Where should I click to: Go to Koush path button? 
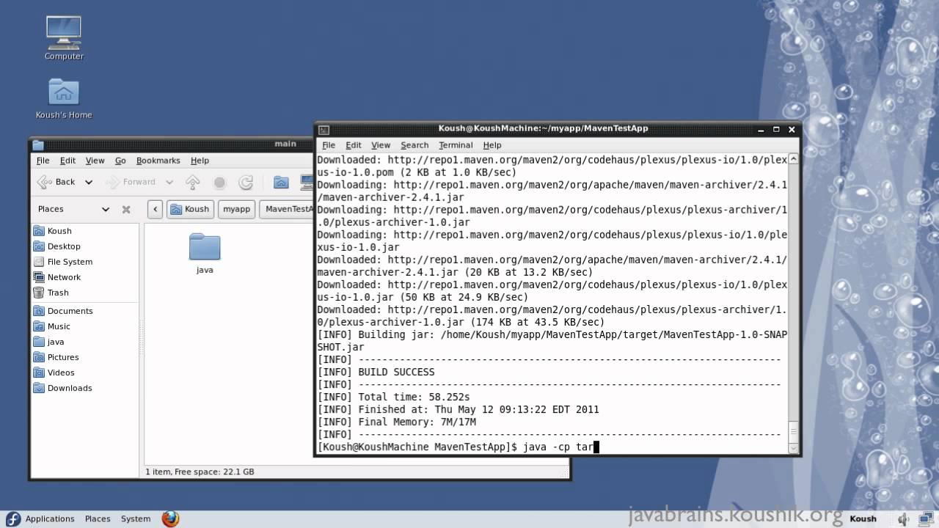[x=190, y=209]
